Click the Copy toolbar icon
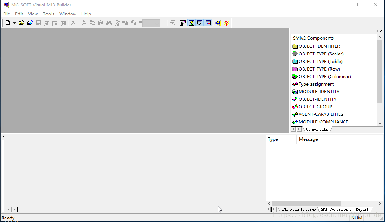 point(92,23)
